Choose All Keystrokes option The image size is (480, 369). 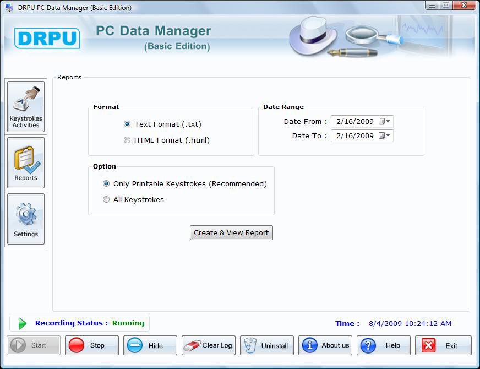tap(106, 199)
